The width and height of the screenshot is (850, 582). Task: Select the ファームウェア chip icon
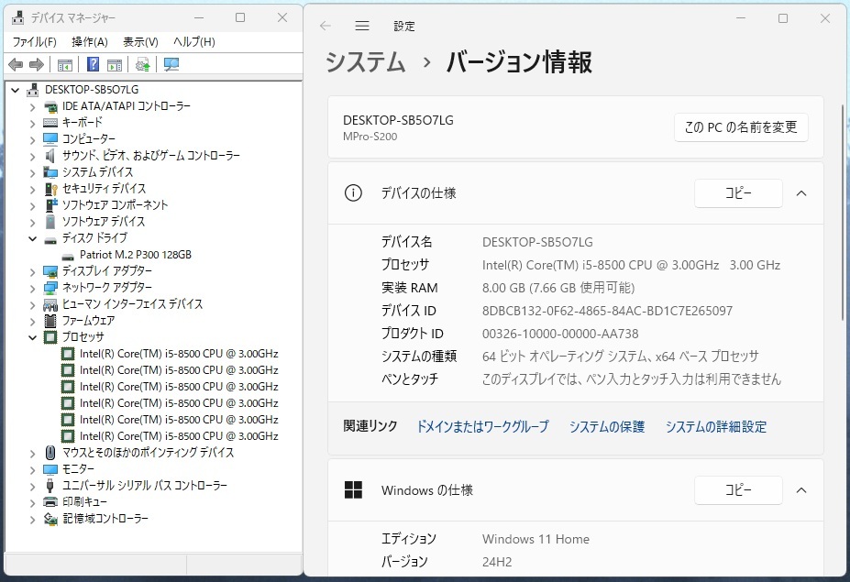pos(50,321)
